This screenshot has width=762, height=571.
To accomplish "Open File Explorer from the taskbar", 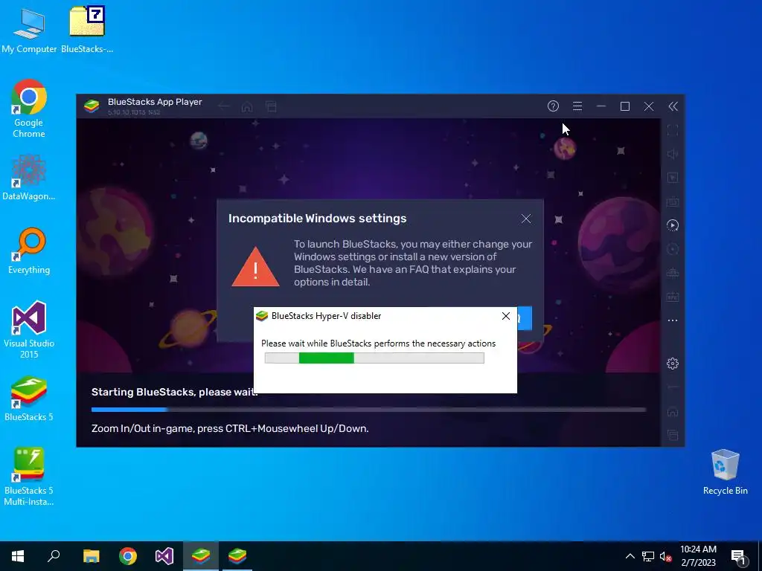I will tap(91, 556).
